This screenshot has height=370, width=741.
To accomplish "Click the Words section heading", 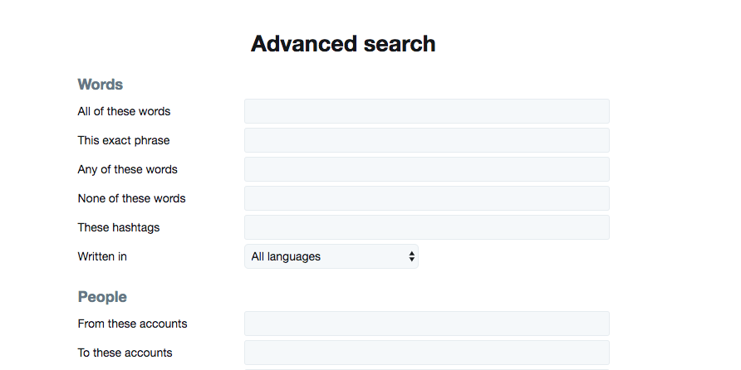I will (101, 85).
